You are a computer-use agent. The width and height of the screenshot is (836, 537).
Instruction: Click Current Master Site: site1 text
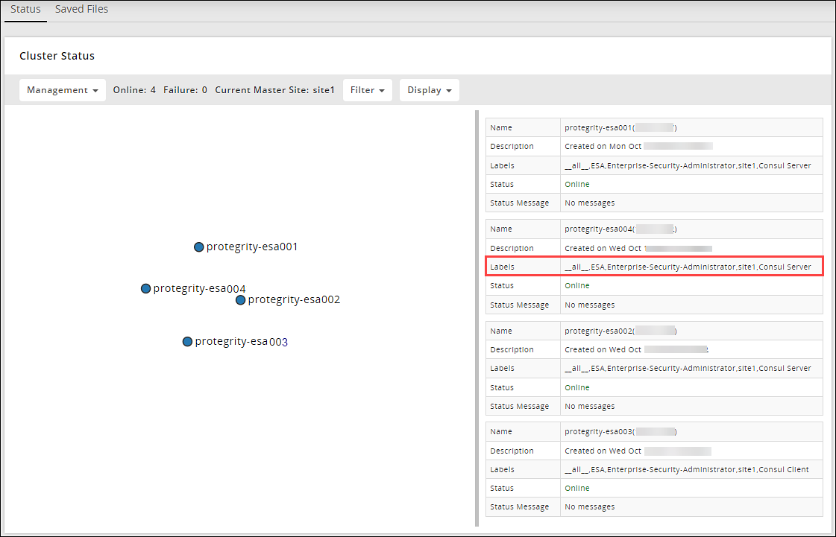pos(273,89)
